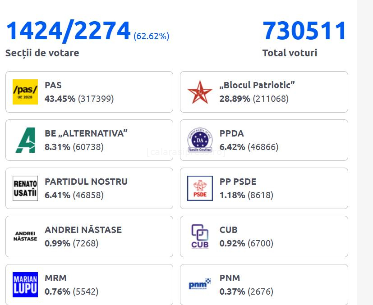
Task: Click the green Alternativa bloc logo
Action: click(x=25, y=140)
